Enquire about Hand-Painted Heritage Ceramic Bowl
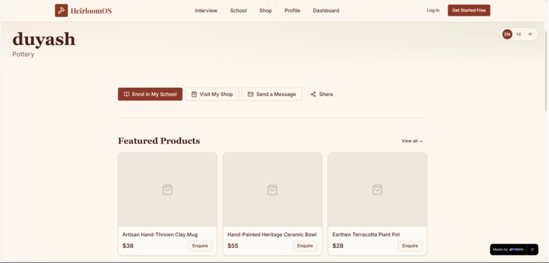Image resolution: width=549 pixels, height=263 pixels. 305,246
